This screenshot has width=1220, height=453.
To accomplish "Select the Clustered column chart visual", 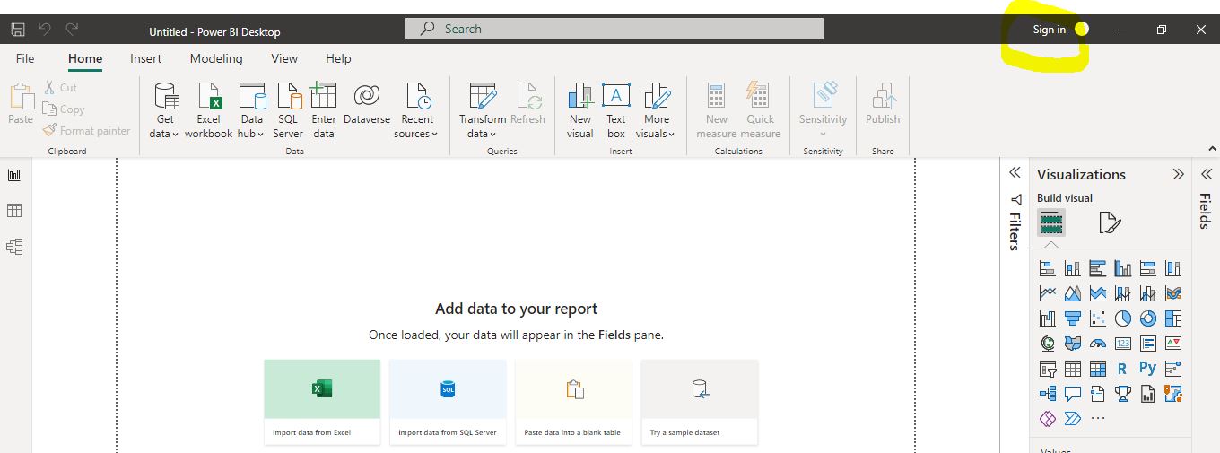I will [x=1122, y=268].
